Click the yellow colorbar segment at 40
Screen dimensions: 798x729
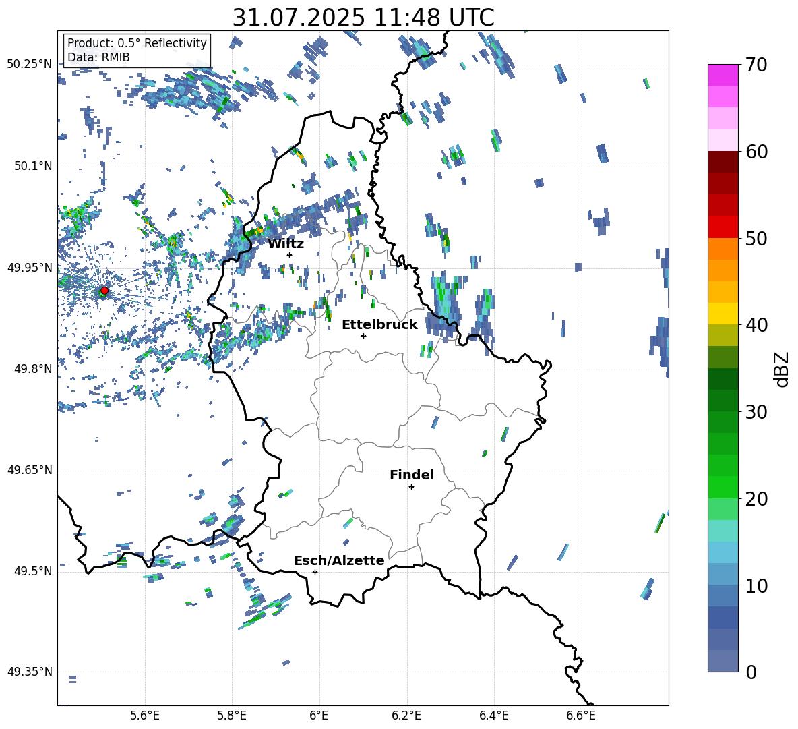click(723, 314)
